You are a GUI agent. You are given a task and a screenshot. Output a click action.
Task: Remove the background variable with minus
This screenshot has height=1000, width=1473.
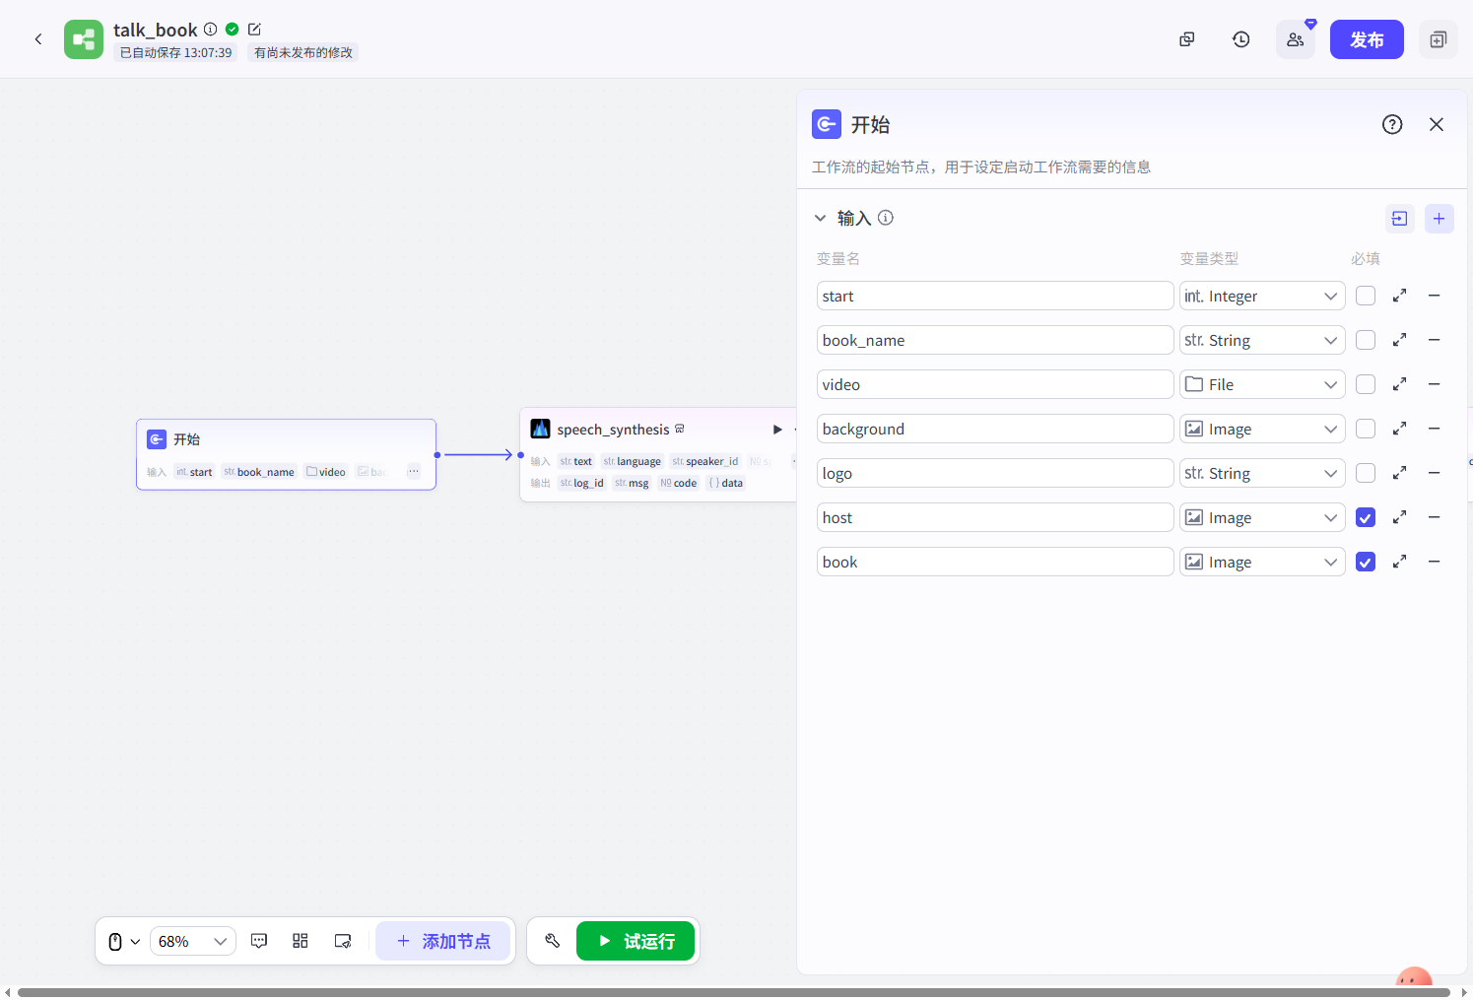coord(1435,429)
